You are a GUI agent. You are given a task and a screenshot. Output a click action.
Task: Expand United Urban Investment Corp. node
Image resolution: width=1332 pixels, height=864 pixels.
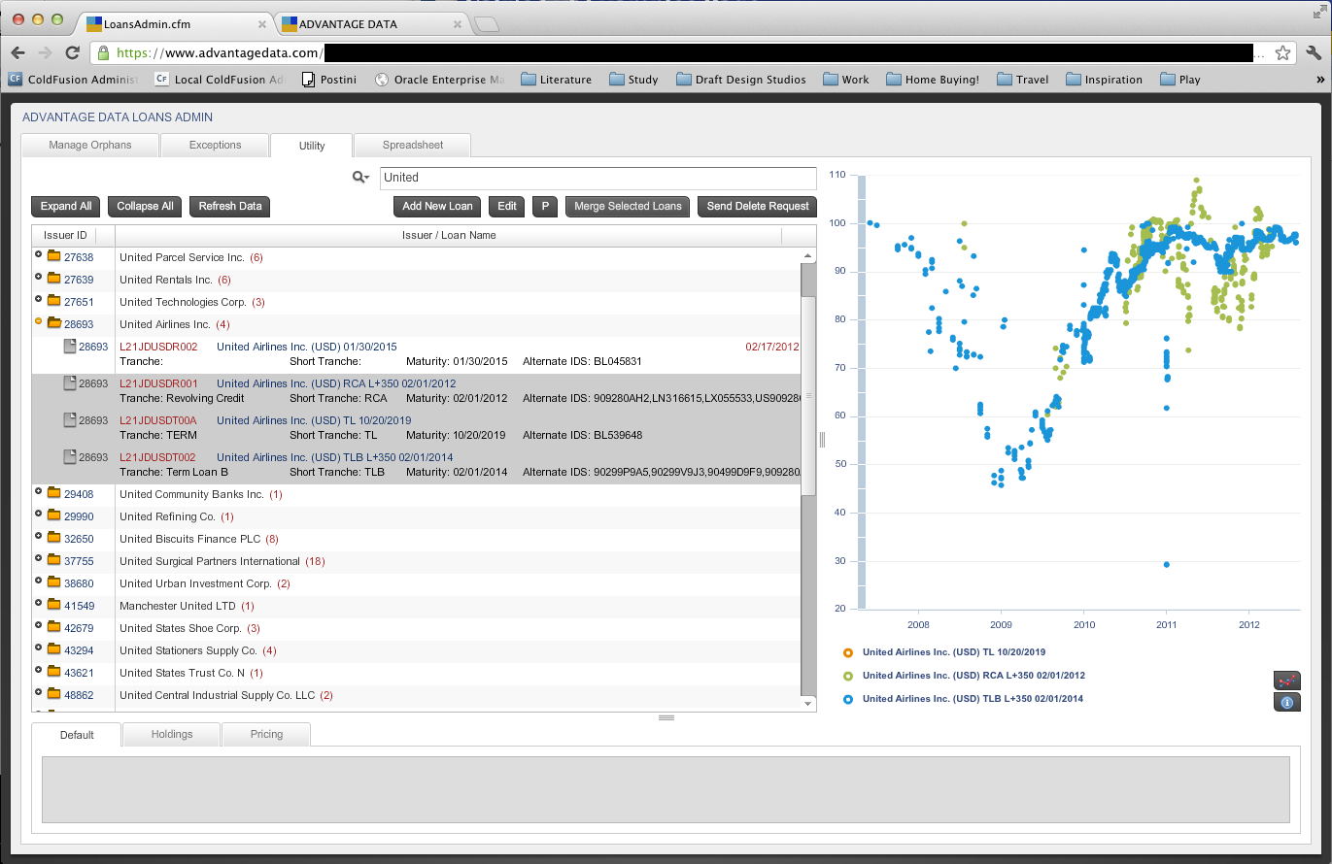point(39,581)
